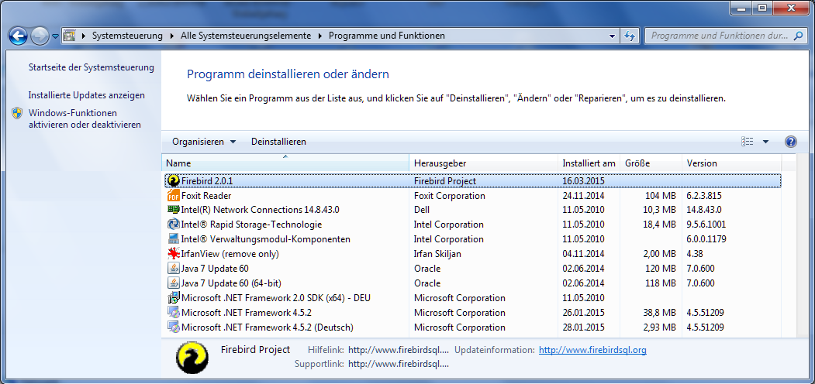Image resolution: width=815 pixels, height=384 pixels.
Task: Open Startseite der Systemsteuerung link
Action: point(91,67)
